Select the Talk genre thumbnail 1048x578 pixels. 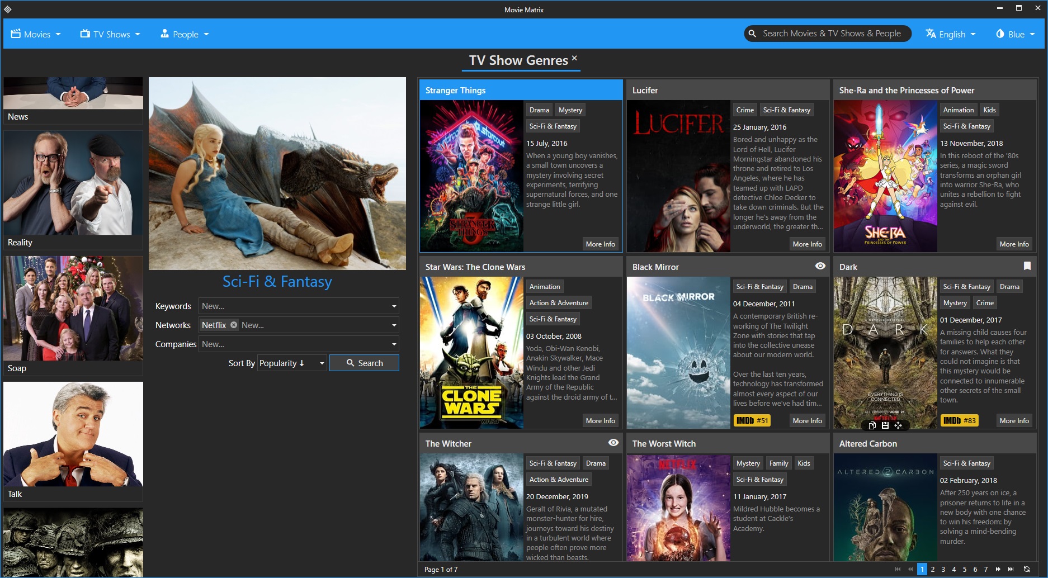click(73, 442)
